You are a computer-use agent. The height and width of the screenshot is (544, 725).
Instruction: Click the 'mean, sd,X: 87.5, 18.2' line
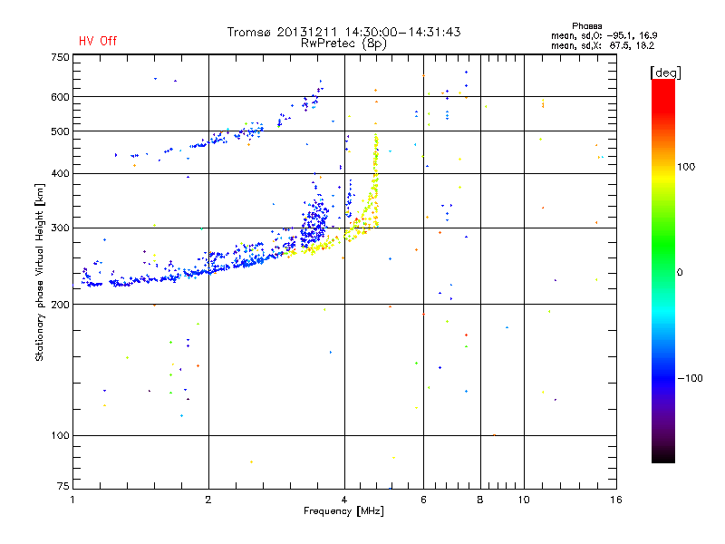(603, 45)
